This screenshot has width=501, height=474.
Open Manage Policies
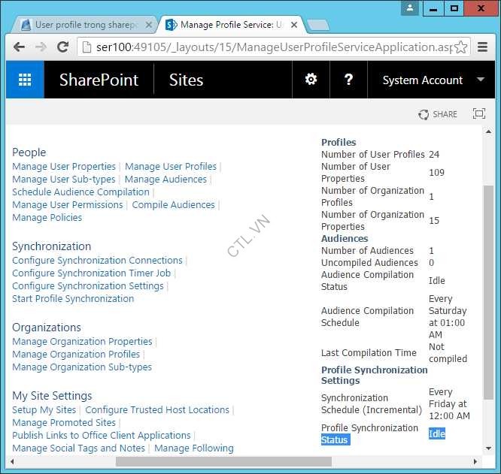pos(47,218)
